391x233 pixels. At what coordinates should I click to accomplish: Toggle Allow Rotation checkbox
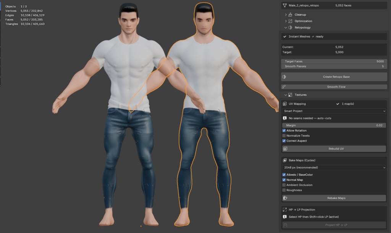[284, 130]
